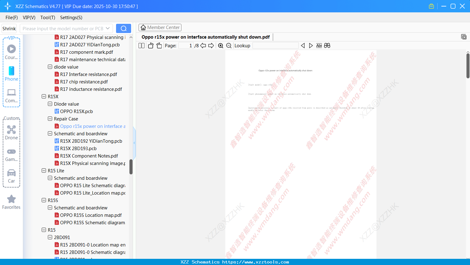Collapse the R15 tree node

pos(44,230)
